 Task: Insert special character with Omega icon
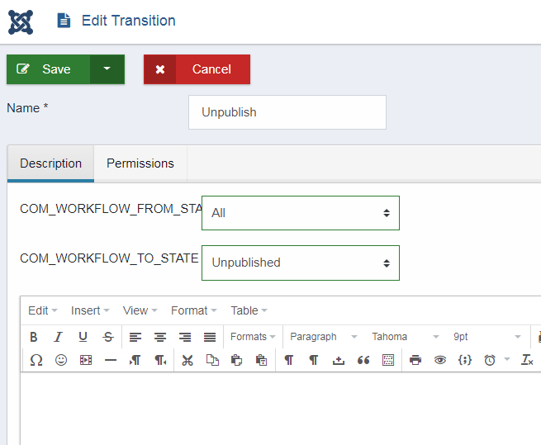pyautogui.click(x=36, y=360)
